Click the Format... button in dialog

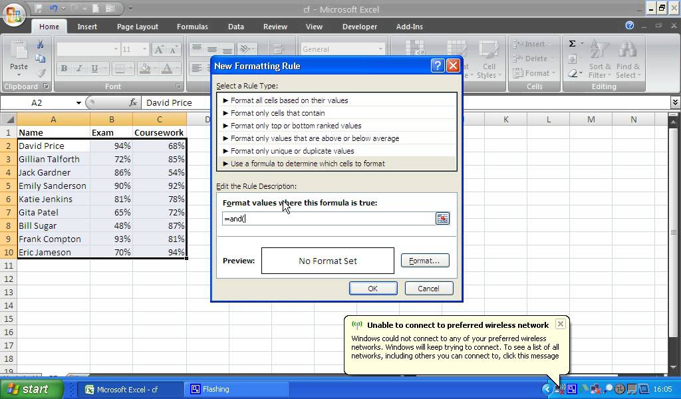(x=425, y=261)
